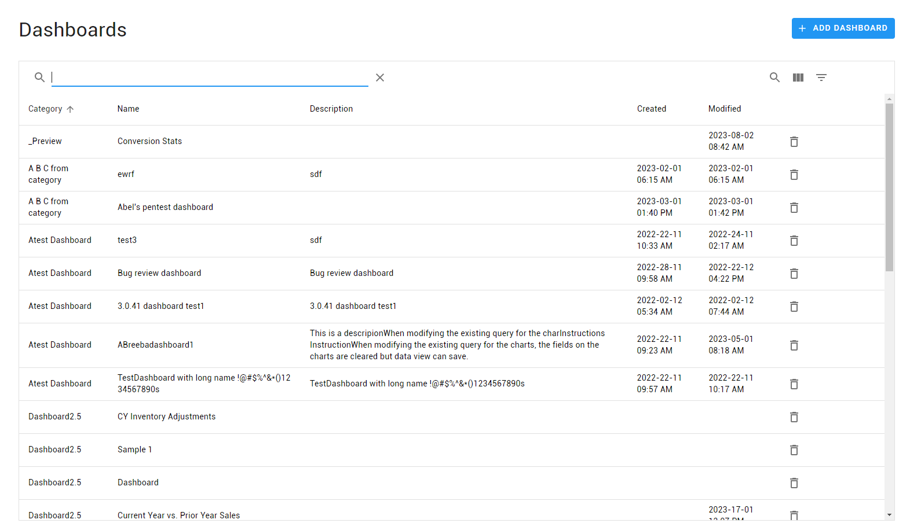Open the ABreebadashboard1 name
This screenshot has height=527, width=899.
pyautogui.click(x=155, y=345)
